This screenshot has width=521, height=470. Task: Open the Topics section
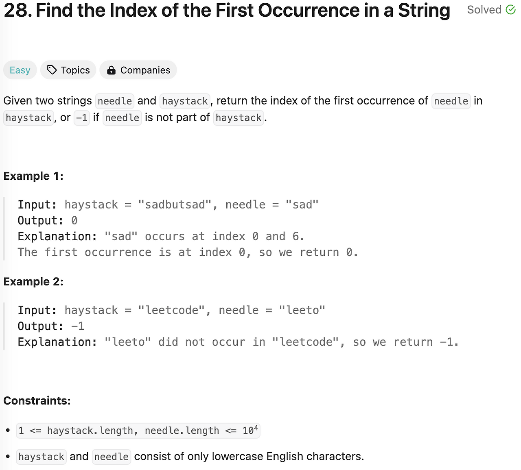(x=68, y=70)
